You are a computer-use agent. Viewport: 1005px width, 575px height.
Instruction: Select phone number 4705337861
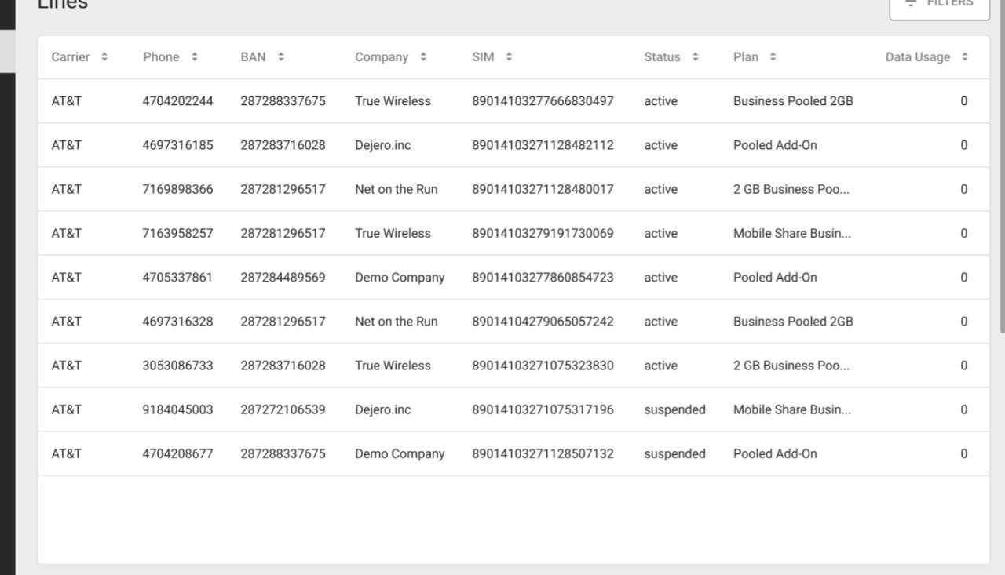178,277
